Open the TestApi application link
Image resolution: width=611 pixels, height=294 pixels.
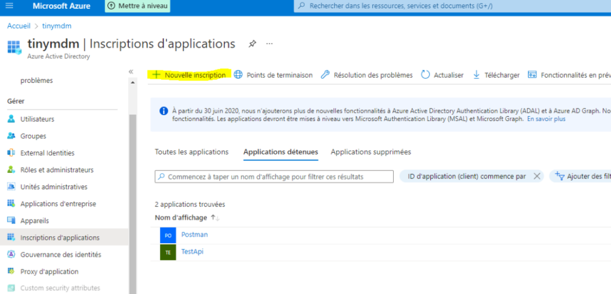pyautogui.click(x=192, y=252)
